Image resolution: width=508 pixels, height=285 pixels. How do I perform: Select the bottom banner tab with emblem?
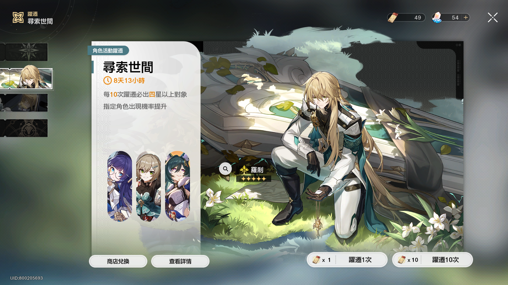(24, 128)
